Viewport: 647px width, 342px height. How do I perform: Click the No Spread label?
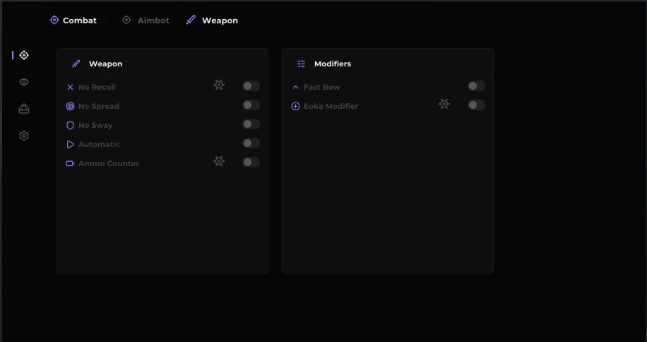[x=99, y=106]
